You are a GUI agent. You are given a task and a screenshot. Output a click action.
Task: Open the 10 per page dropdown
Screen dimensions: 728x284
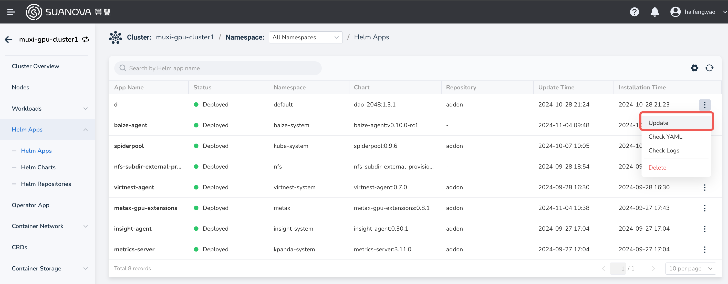690,268
